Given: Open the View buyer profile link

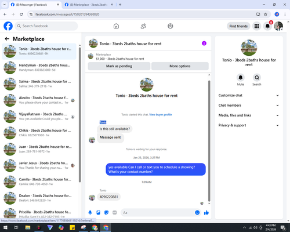Looking at the screenshot, I should pos(161,115).
